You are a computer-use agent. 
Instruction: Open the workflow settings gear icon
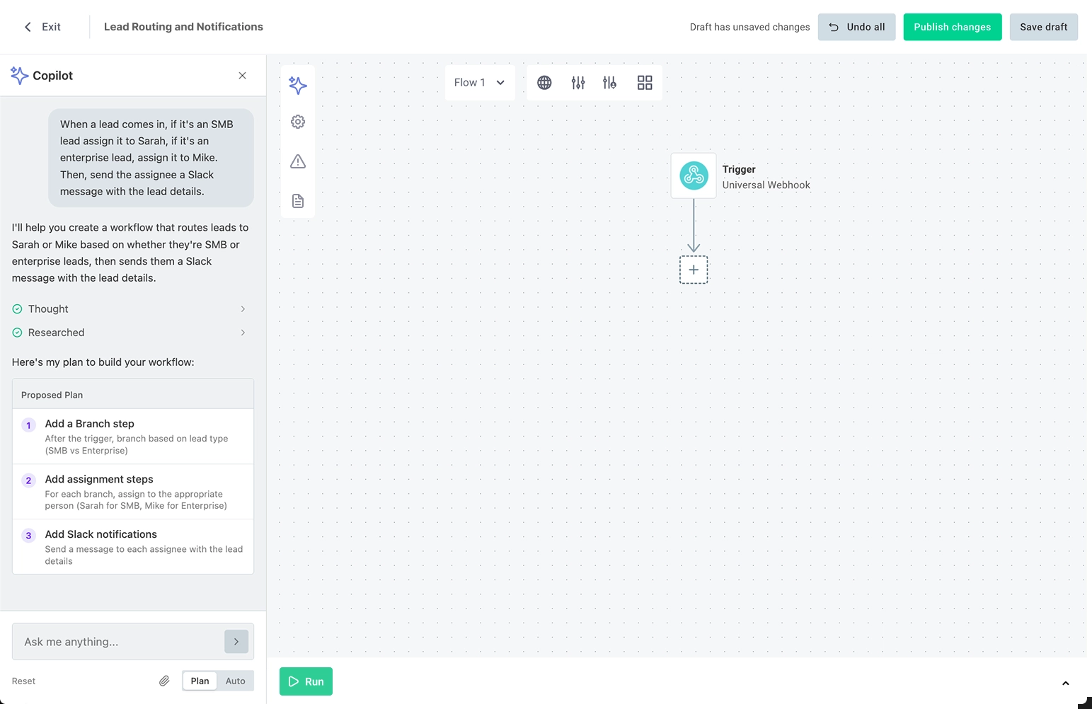coord(297,121)
